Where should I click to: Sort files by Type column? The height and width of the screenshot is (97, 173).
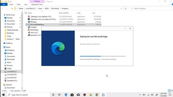click(x=79, y=13)
